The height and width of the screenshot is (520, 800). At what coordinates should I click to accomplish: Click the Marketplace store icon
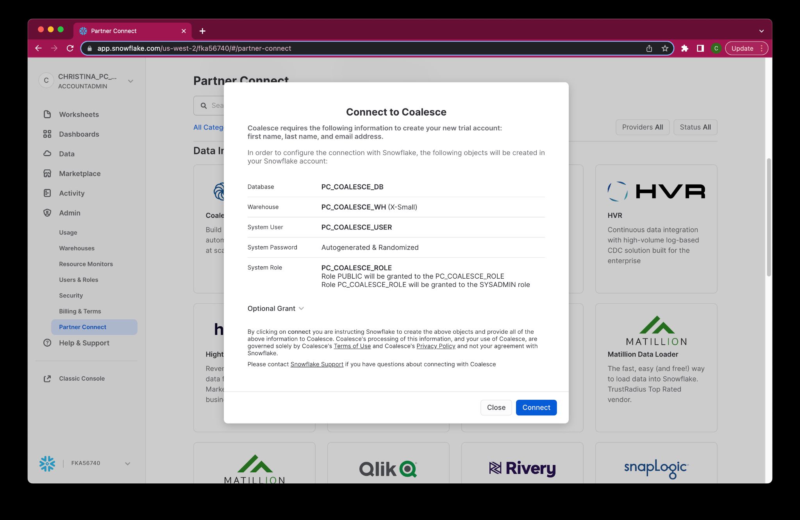[x=47, y=174]
